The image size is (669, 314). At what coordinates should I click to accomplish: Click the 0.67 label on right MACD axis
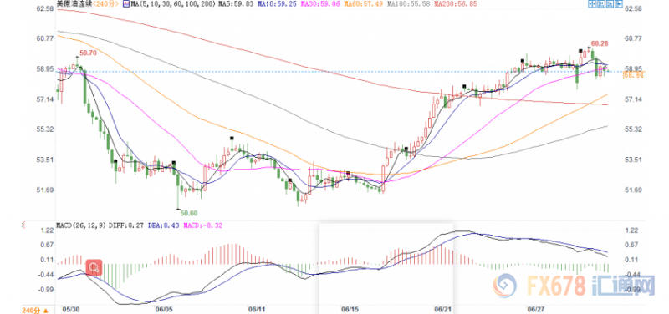click(631, 245)
